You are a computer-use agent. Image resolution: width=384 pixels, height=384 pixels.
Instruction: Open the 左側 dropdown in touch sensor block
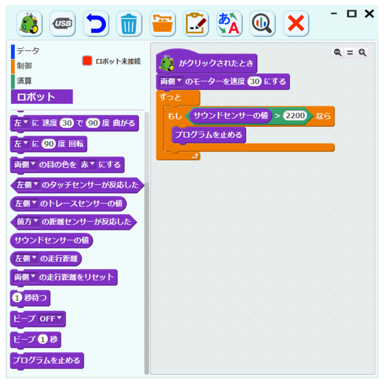pyautogui.click(x=27, y=185)
